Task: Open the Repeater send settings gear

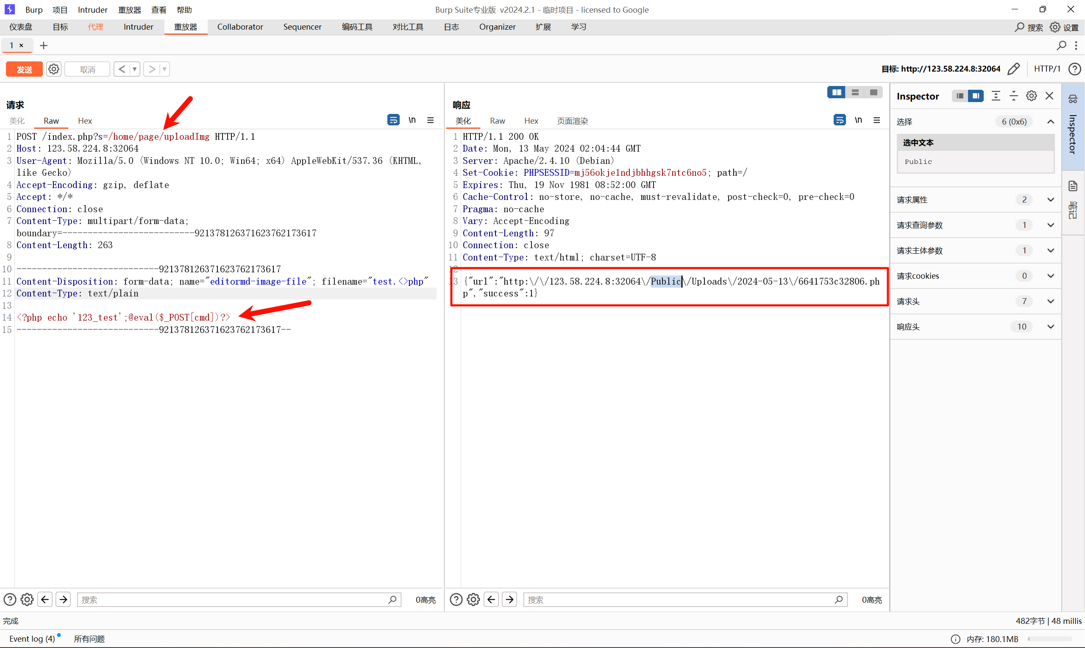Action: (x=54, y=69)
